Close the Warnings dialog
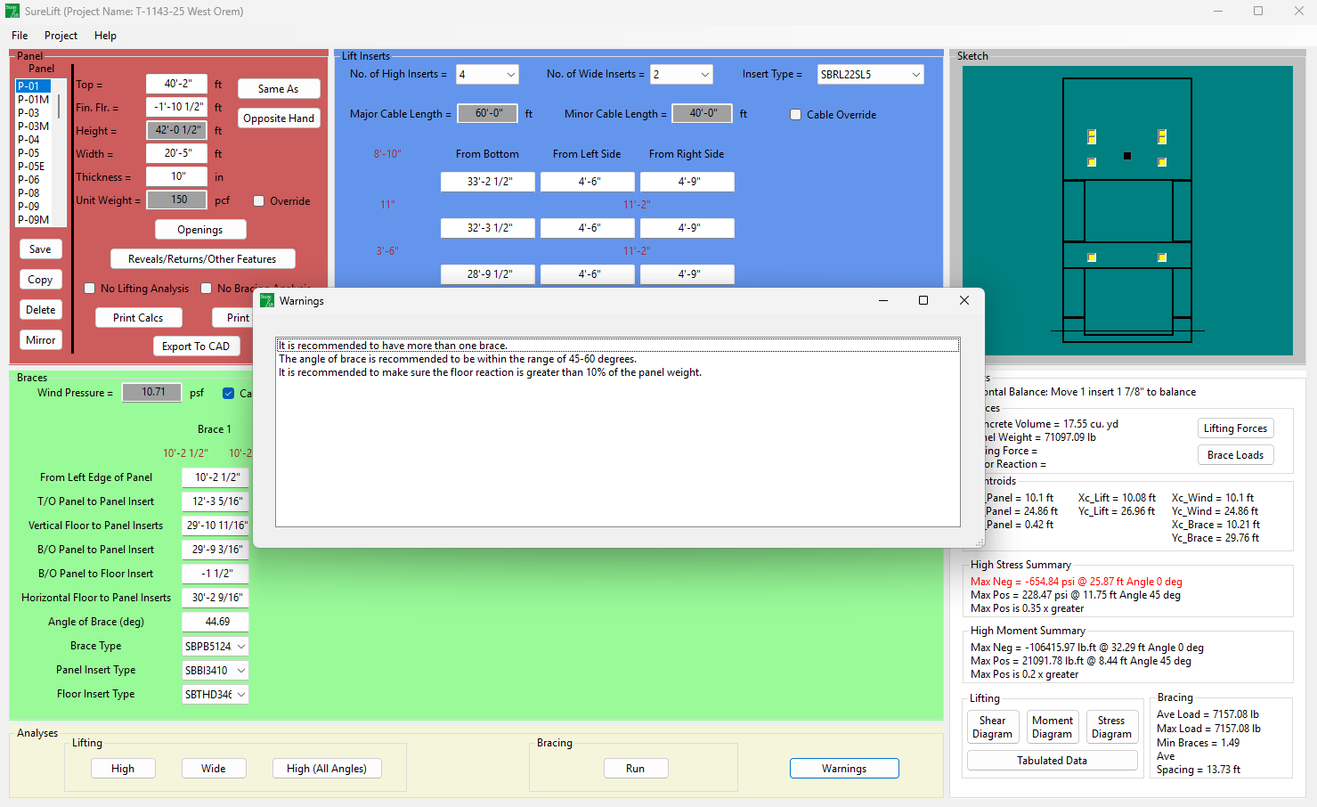Image resolution: width=1317 pixels, height=807 pixels. coord(964,301)
